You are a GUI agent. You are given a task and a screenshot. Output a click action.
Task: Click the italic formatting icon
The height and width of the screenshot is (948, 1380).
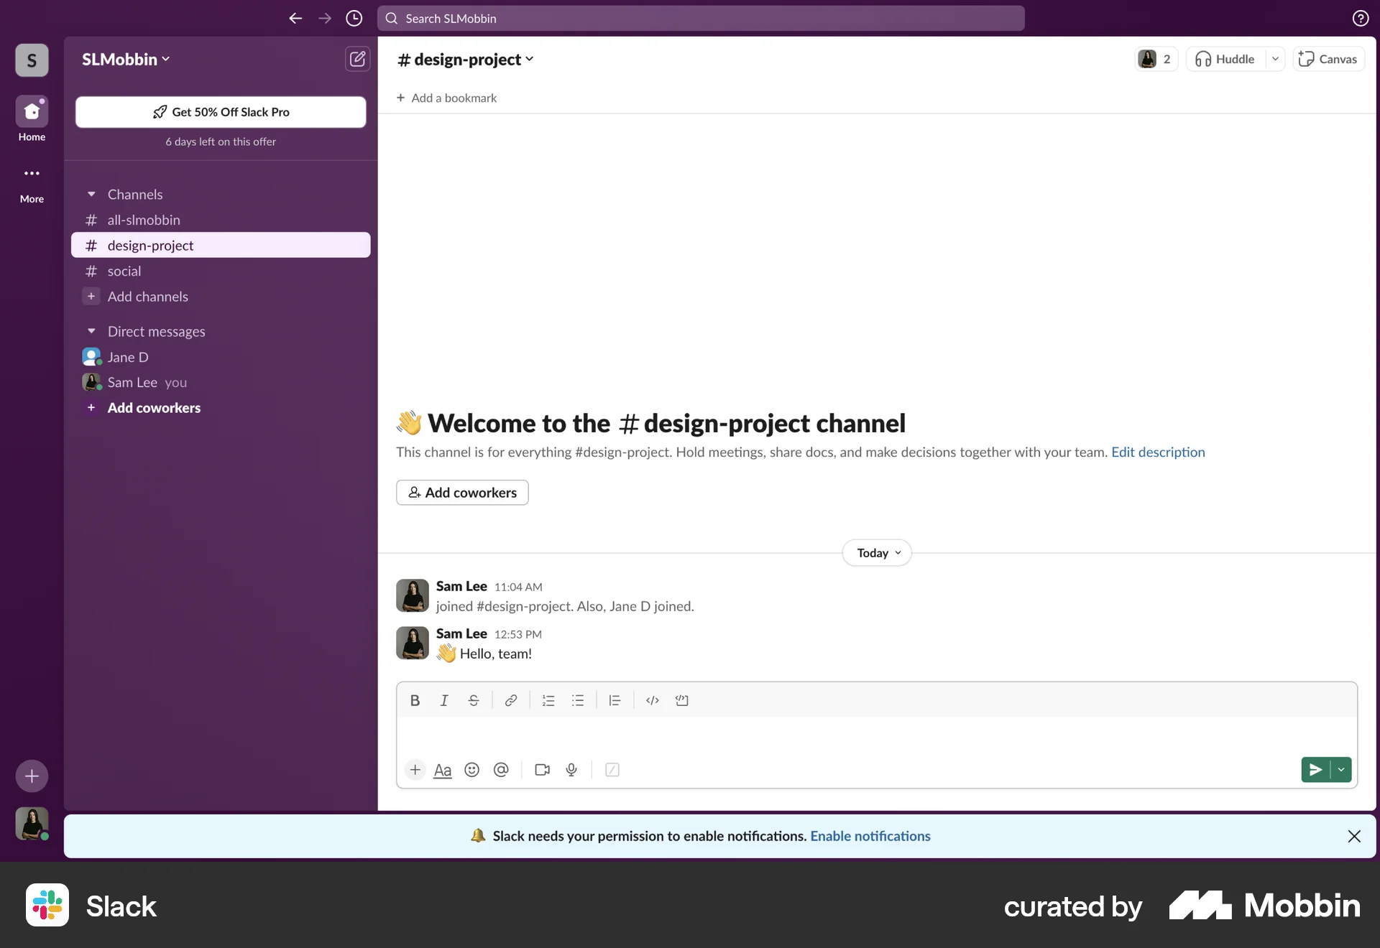tap(443, 700)
